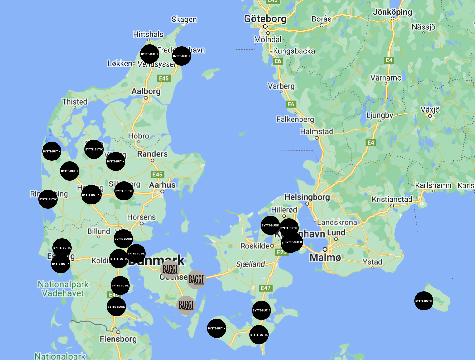Click the BYTTE-BUTIK marker right of Billund
The height and width of the screenshot is (360, 475).
coord(123,239)
